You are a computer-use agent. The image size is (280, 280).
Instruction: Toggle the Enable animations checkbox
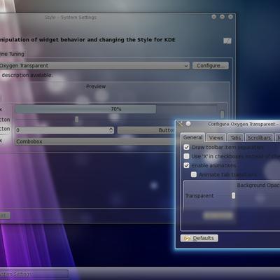tap(186, 165)
